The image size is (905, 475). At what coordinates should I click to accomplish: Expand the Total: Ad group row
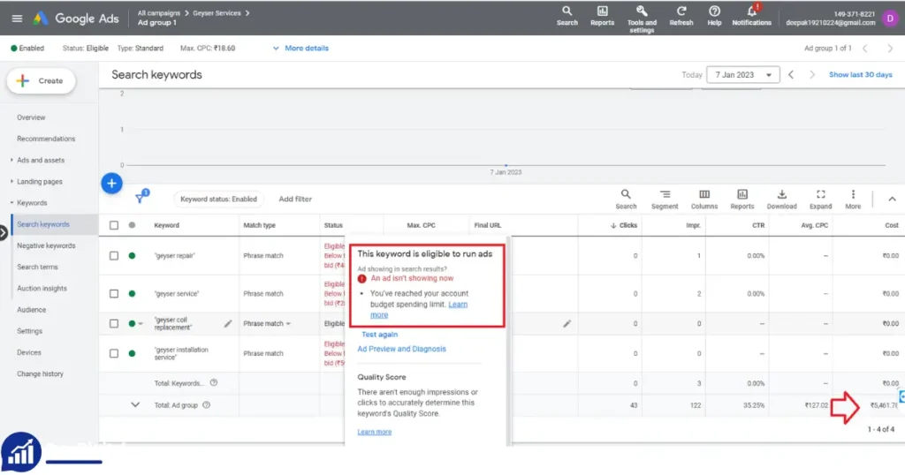click(x=135, y=404)
